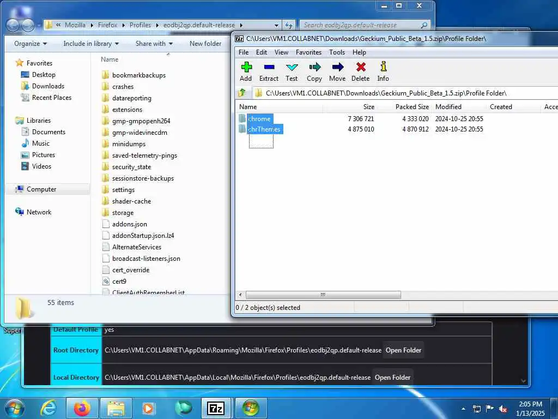Screen dimensions: 558x419
Task: Open the 7-Zip File menu
Action: pyautogui.click(x=244, y=52)
